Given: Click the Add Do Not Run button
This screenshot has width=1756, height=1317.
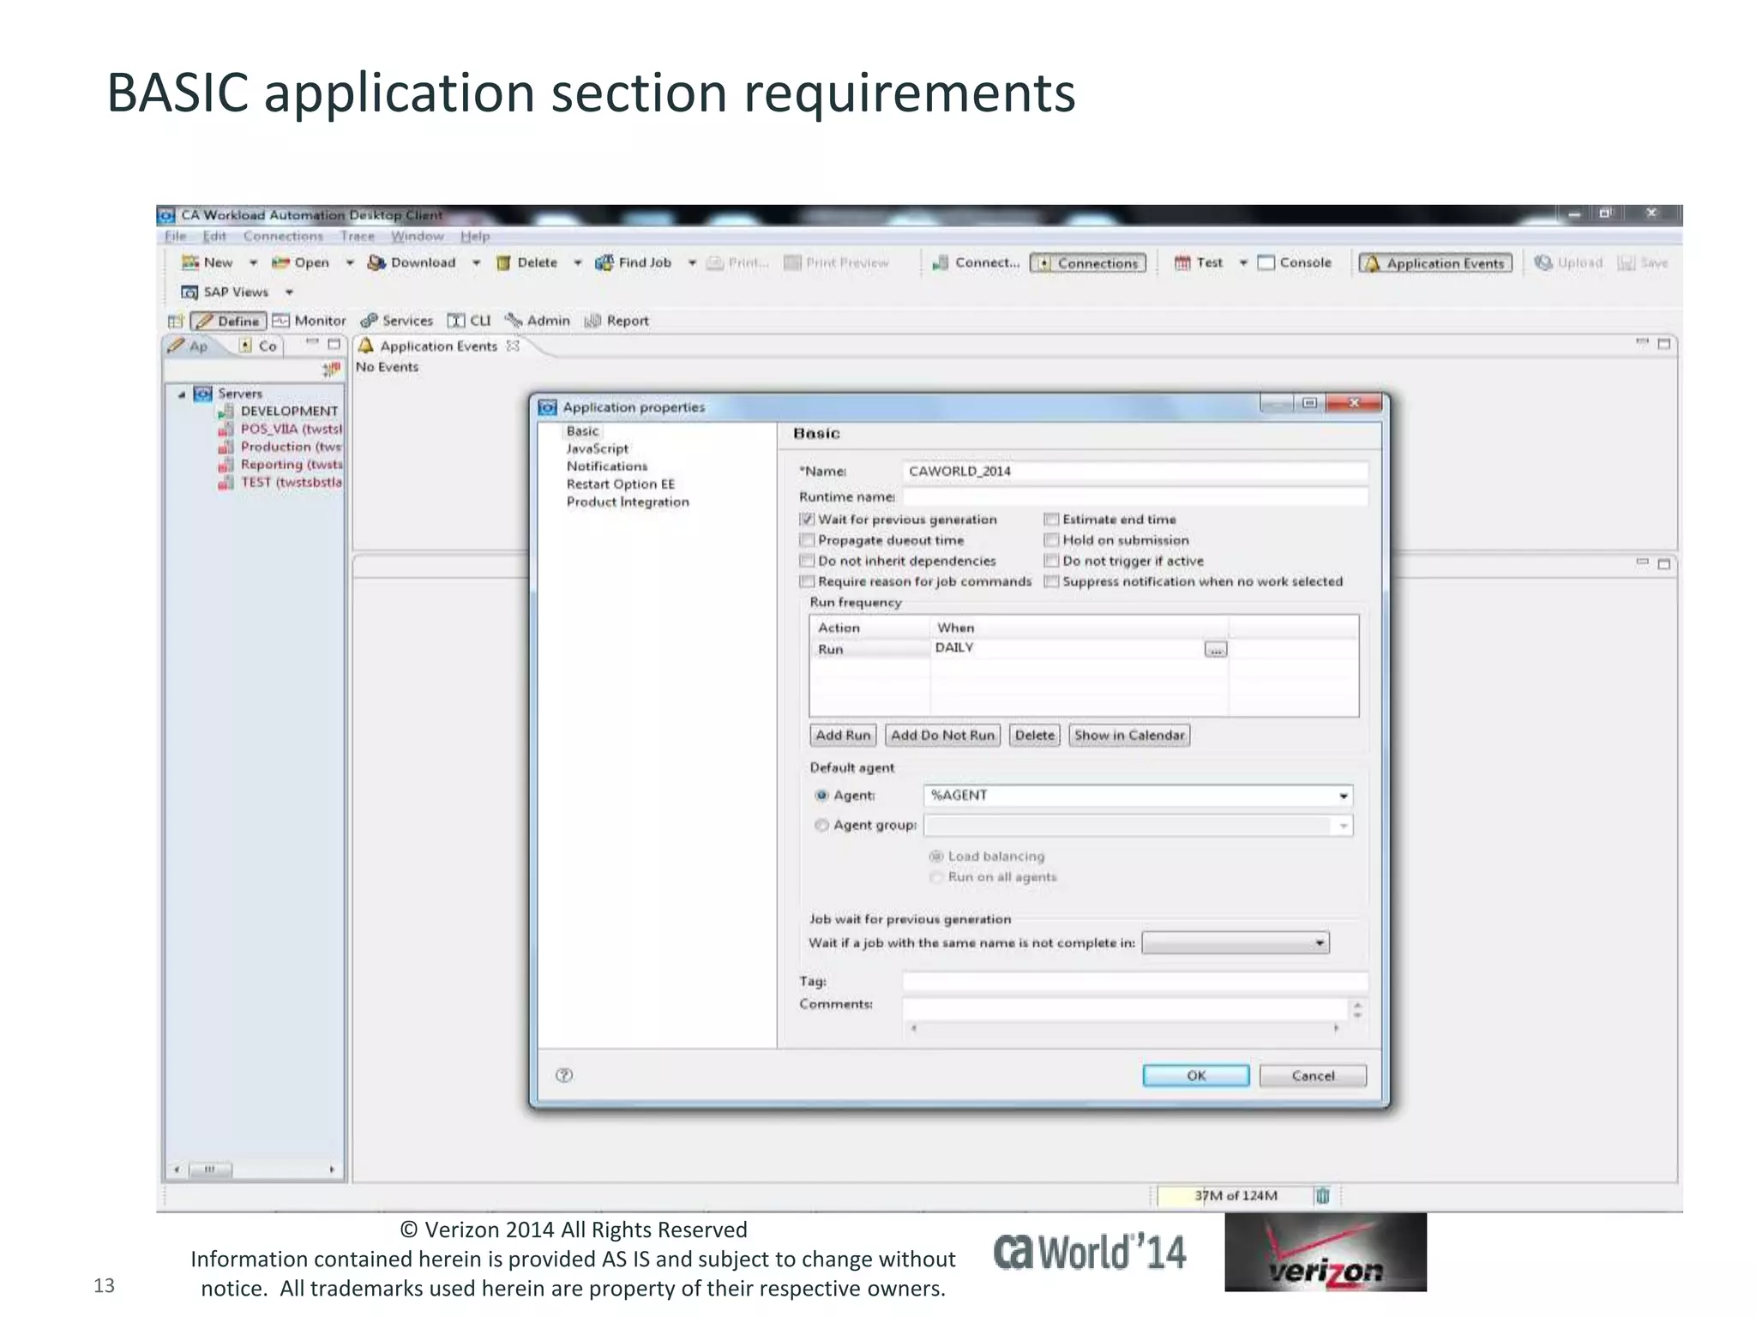Looking at the screenshot, I should (x=942, y=736).
